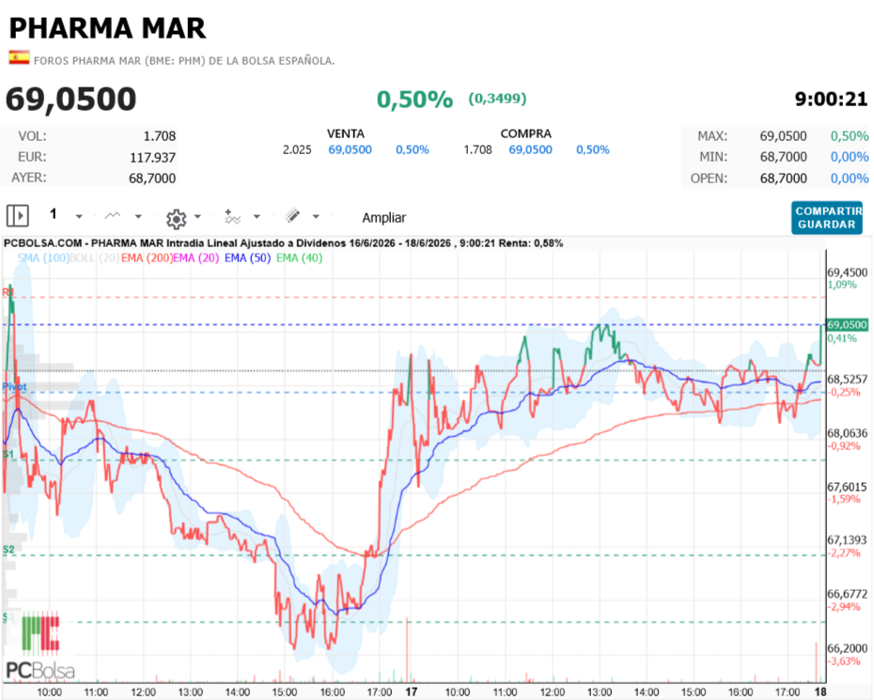
Task: Click the day 17 marker on time axis
Action: pyautogui.click(x=412, y=692)
